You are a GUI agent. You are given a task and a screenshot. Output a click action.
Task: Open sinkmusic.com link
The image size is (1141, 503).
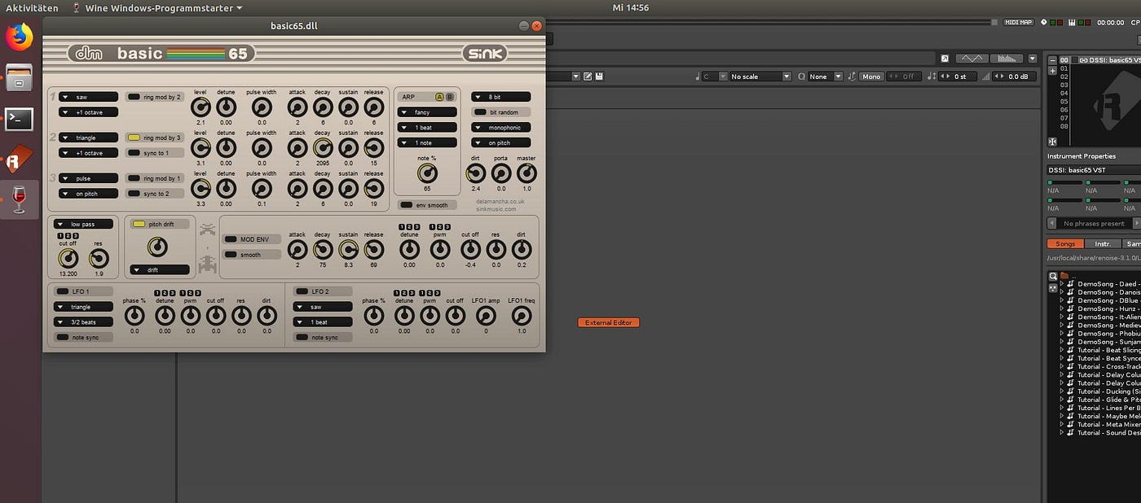(x=496, y=209)
